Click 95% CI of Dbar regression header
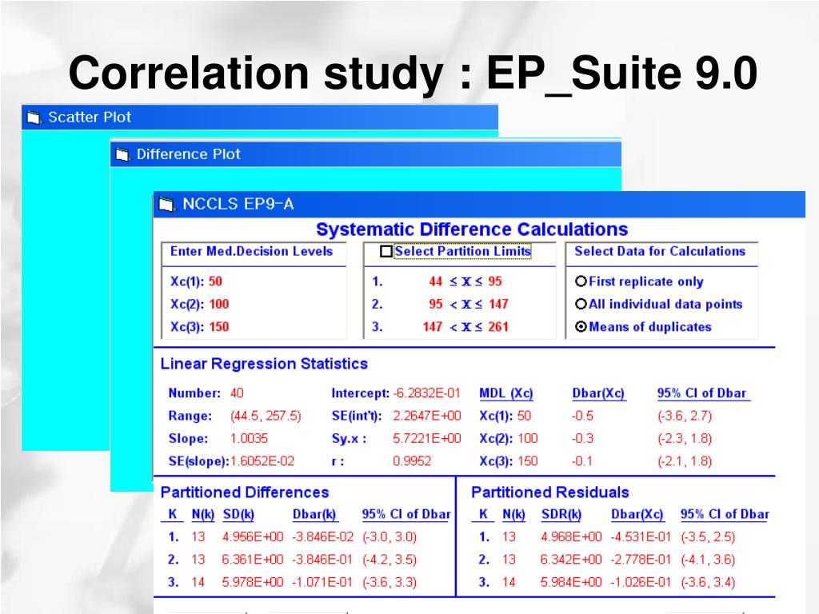 pyautogui.click(x=702, y=393)
